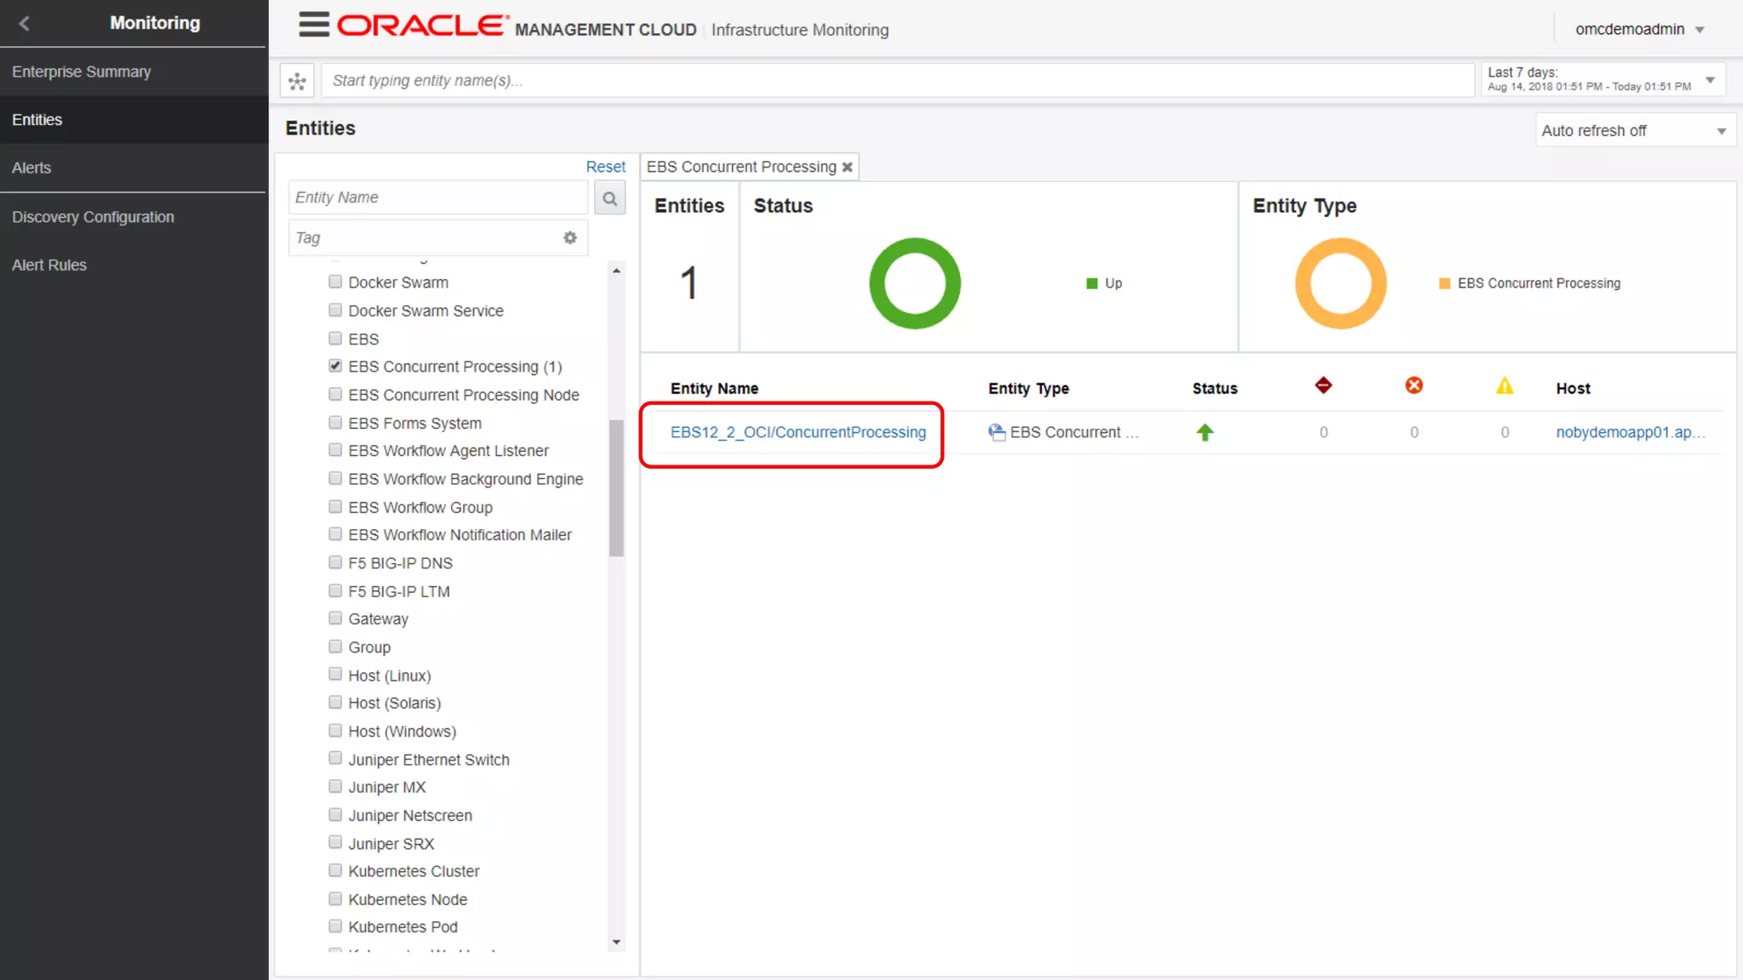Check the Gateway checkbox

335,618
